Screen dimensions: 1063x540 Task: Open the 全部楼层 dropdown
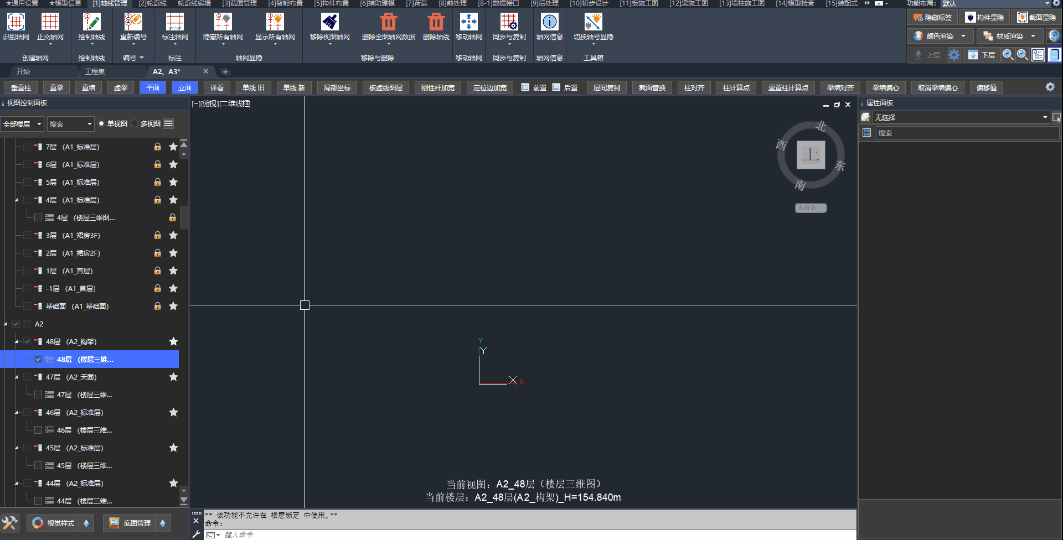(22, 124)
